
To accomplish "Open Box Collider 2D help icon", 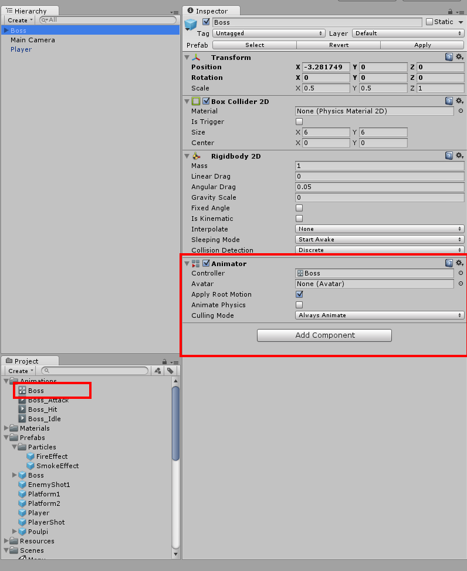I will pos(449,101).
